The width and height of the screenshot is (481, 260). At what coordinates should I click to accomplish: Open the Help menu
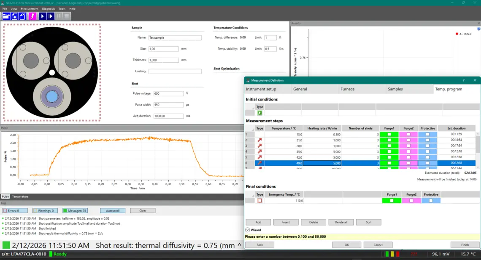click(x=73, y=9)
